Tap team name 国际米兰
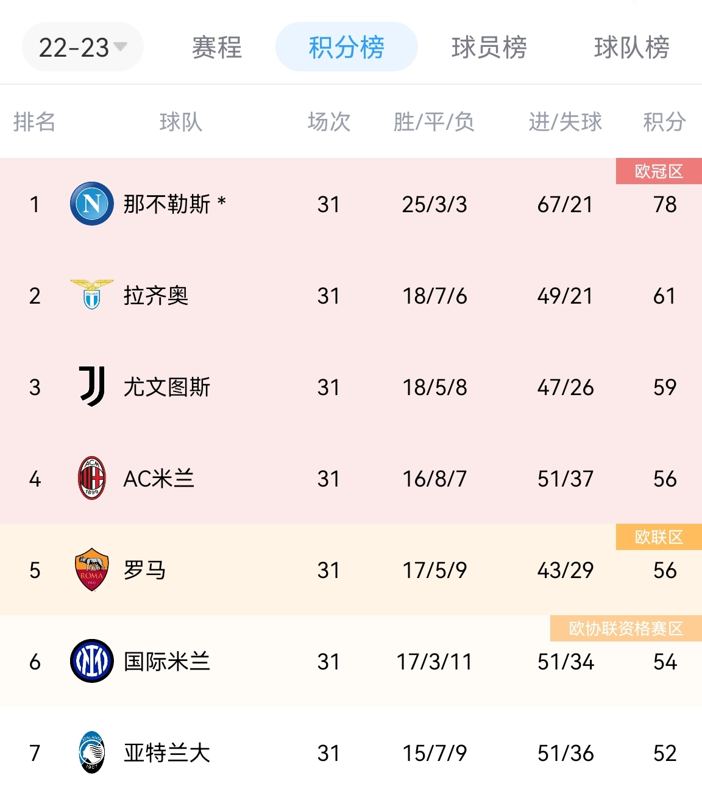 point(167,661)
